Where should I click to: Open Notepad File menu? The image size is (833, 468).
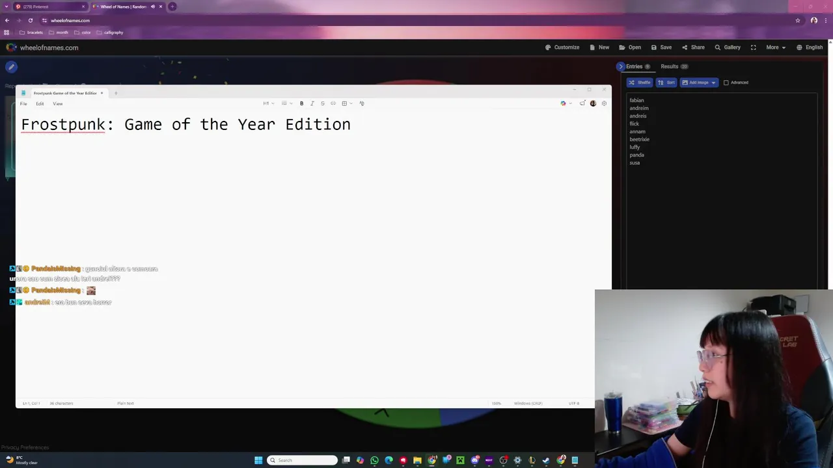pos(23,104)
